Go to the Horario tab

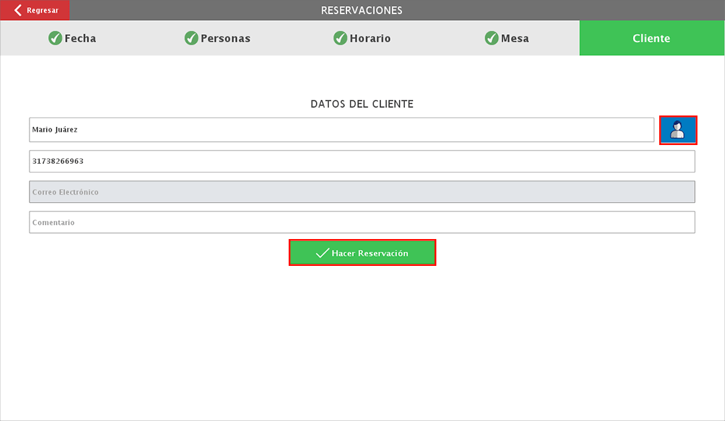(x=362, y=38)
